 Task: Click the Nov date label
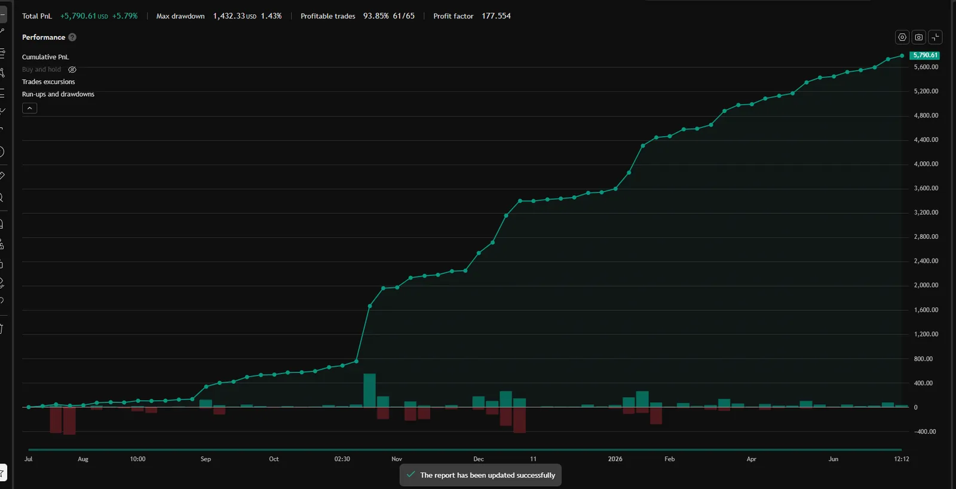click(397, 459)
